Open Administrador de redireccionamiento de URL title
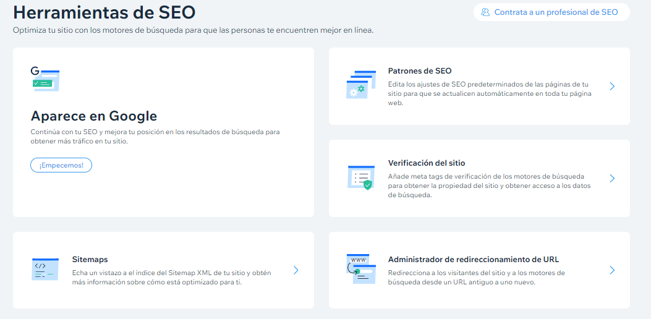The width and height of the screenshot is (651, 319). pyautogui.click(x=473, y=260)
